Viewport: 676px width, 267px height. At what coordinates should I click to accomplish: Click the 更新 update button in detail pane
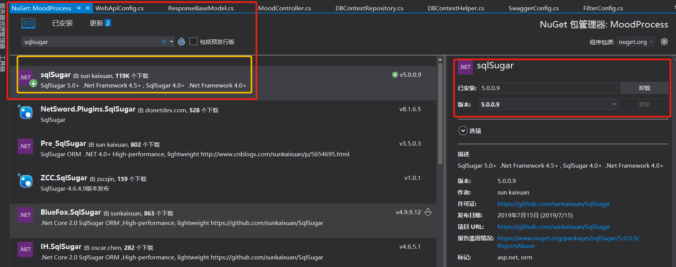point(644,104)
